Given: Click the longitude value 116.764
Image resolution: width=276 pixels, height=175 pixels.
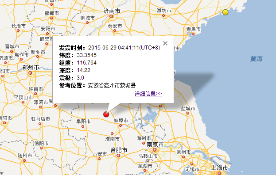Looking at the screenshot, I should 86,63.
